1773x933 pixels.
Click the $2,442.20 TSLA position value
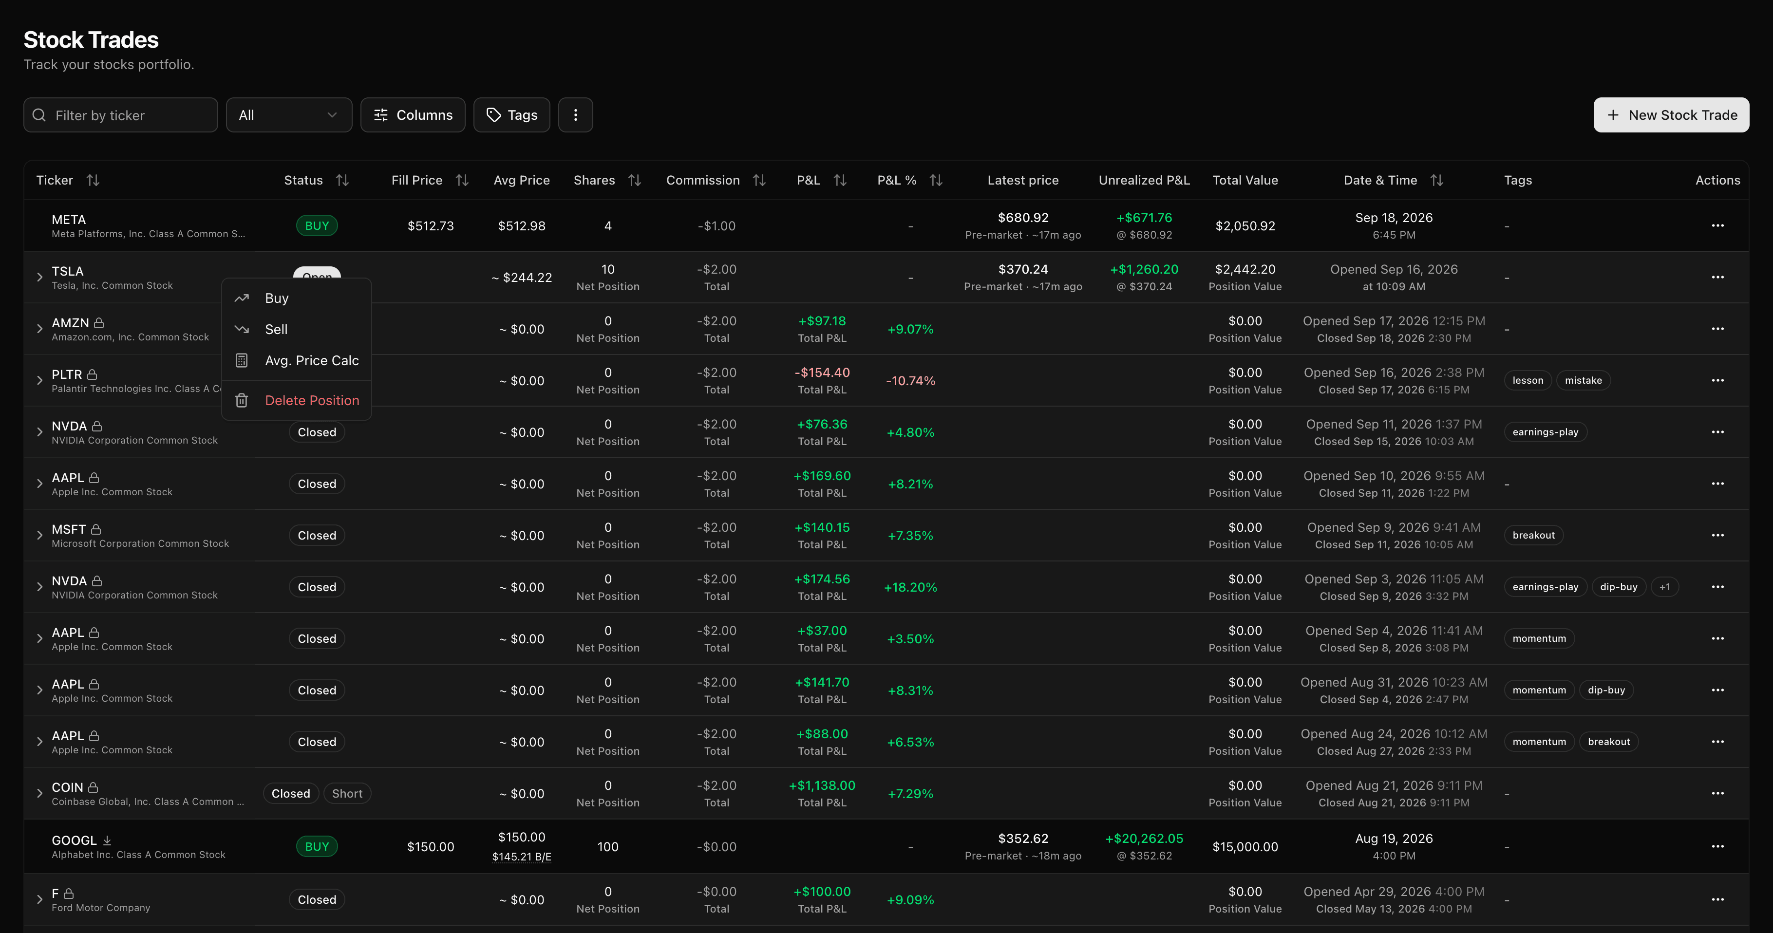point(1245,269)
